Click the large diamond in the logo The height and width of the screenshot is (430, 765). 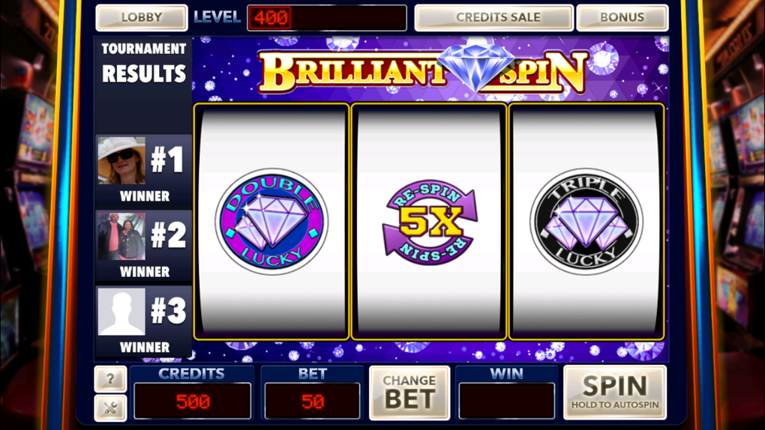click(x=475, y=67)
